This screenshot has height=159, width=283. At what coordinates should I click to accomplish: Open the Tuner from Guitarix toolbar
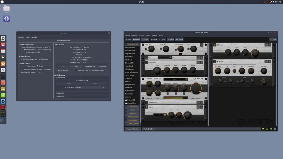tap(145, 39)
